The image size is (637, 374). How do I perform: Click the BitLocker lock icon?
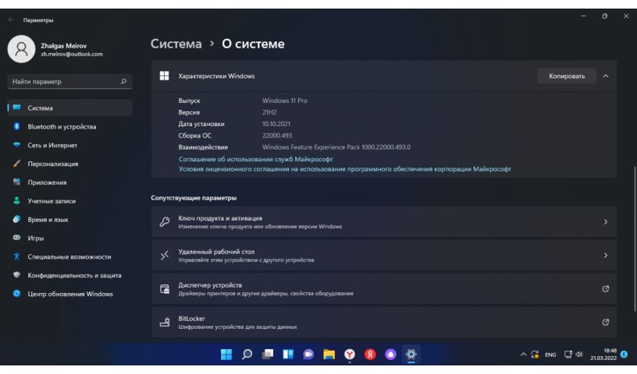(165, 322)
